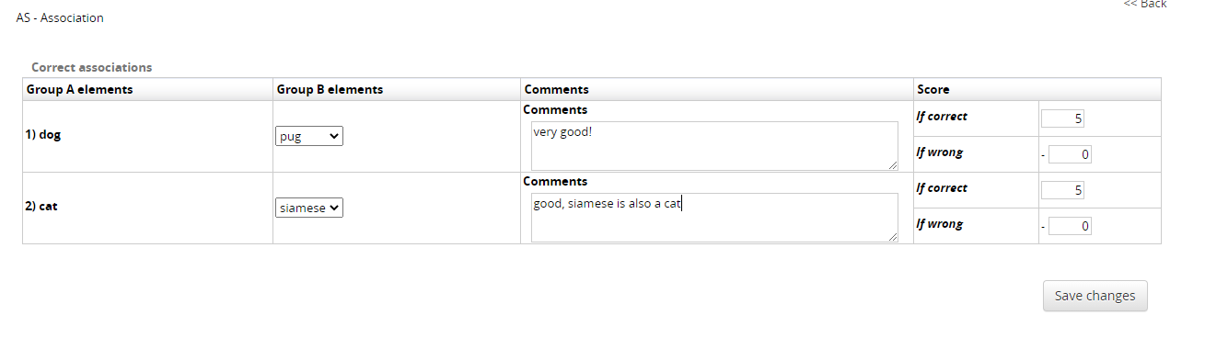
Task: Click the Score column header
Action: [x=933, y=89]
